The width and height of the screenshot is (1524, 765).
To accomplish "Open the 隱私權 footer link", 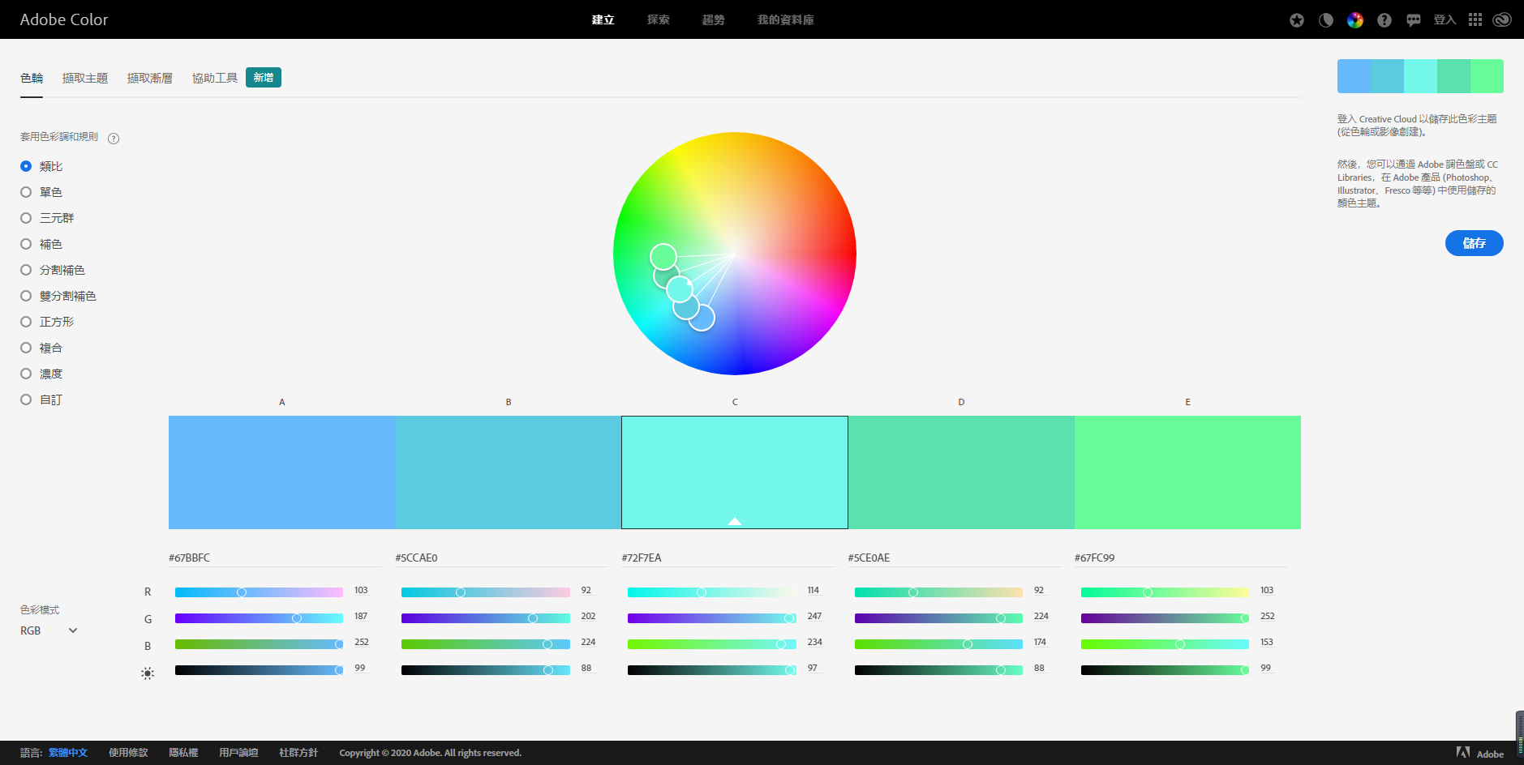I will point(184,753).
